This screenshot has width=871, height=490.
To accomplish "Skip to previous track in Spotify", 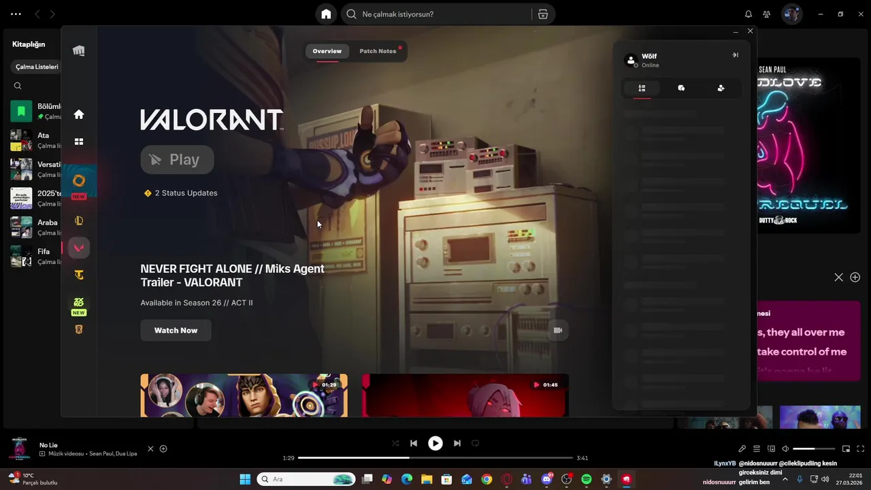I will point(414,443).
